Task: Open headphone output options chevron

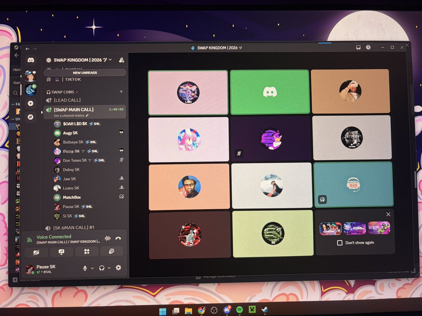Action: point(109,268)
